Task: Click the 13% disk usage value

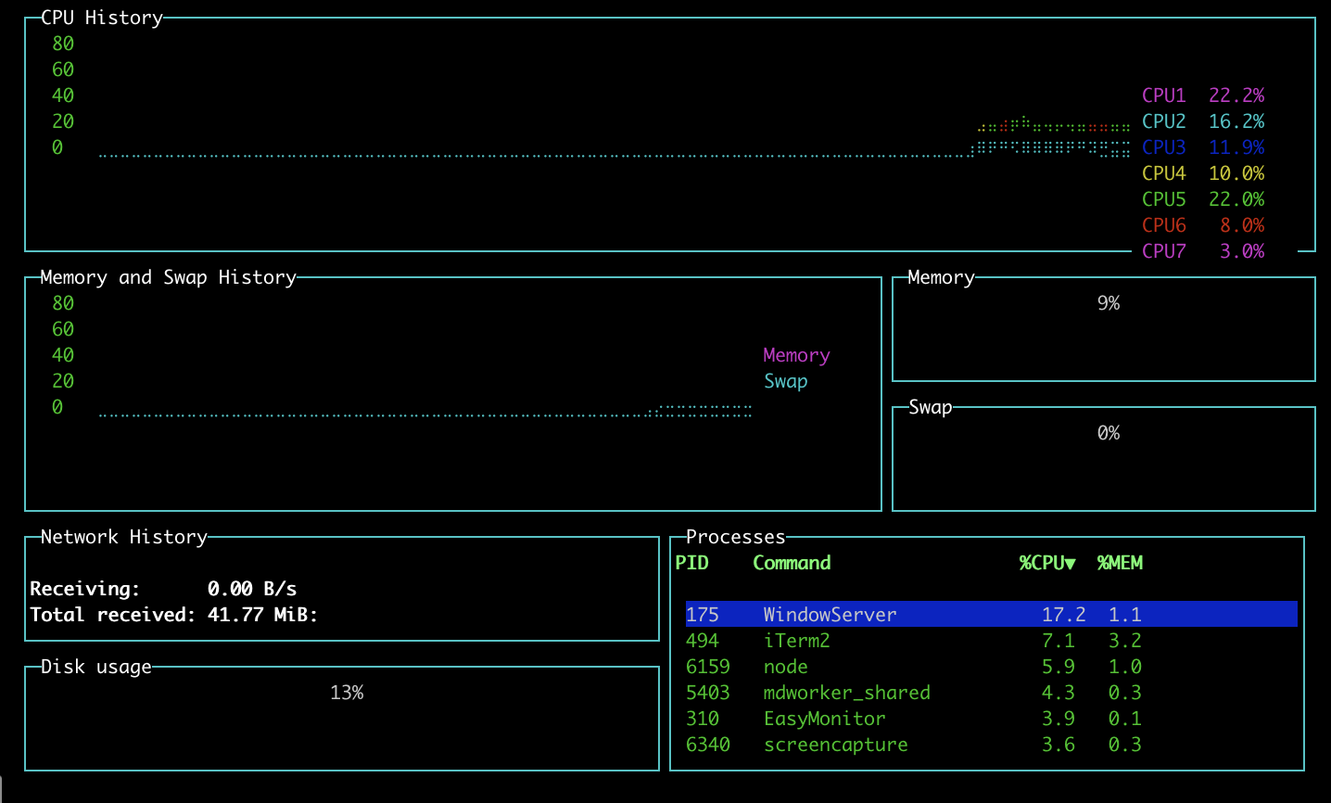Action: click(x=347, y=693)
